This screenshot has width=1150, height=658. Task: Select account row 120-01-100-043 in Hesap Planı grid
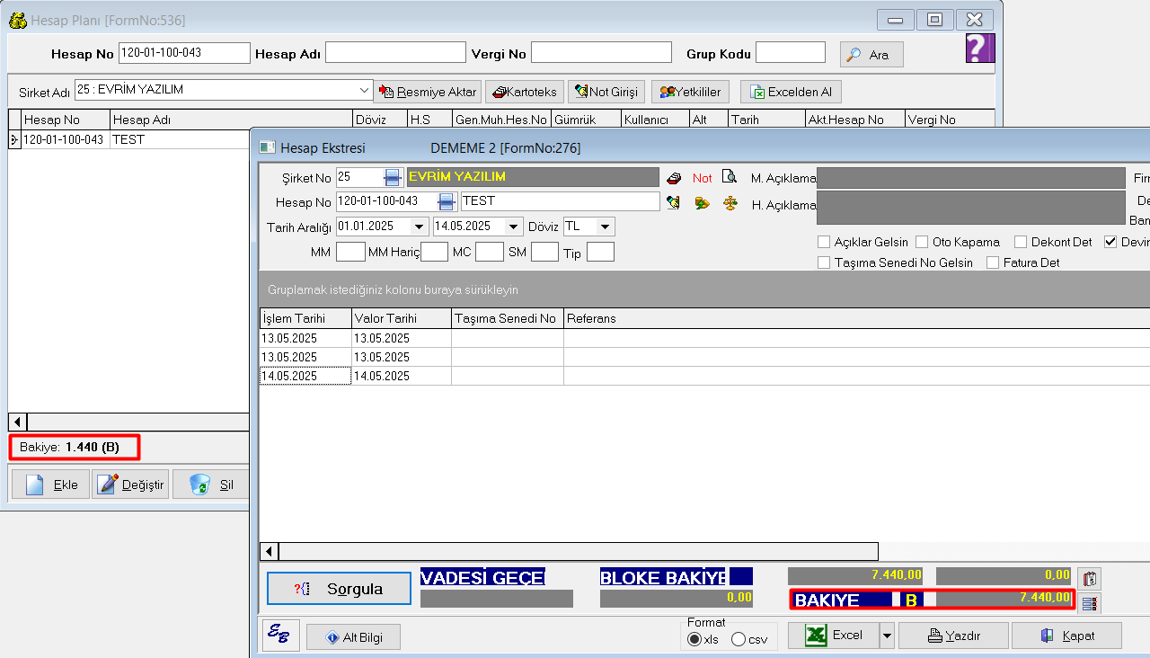[x=128, y=139]
